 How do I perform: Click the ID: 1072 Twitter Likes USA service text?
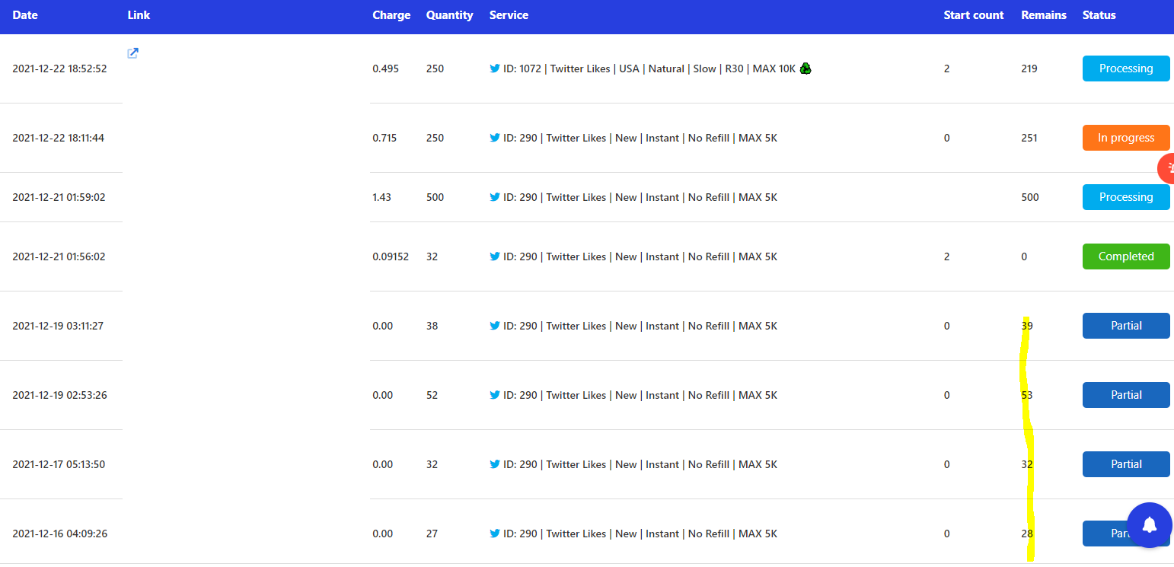coord(649,68)
